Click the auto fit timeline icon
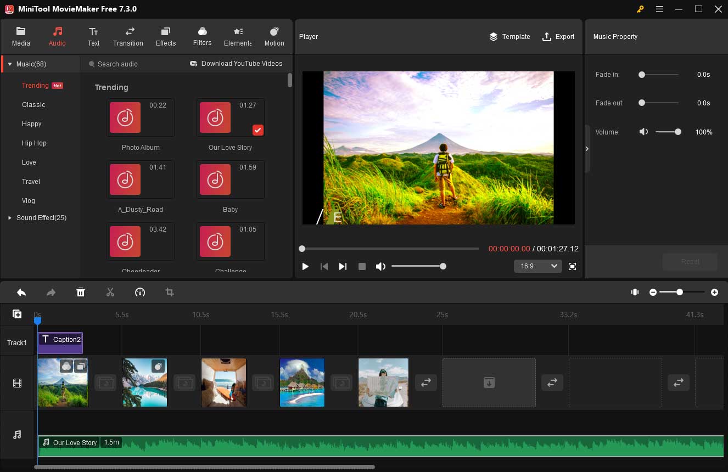728x472 pixels. [x=635, y=293]
